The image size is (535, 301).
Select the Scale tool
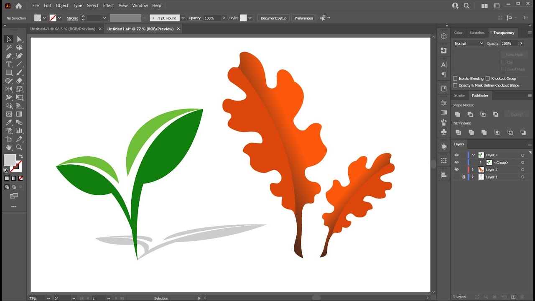pos(19,89)
